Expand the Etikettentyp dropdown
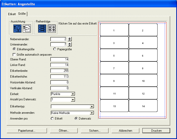This screenshot has height=139, width=177. (72, 106)
